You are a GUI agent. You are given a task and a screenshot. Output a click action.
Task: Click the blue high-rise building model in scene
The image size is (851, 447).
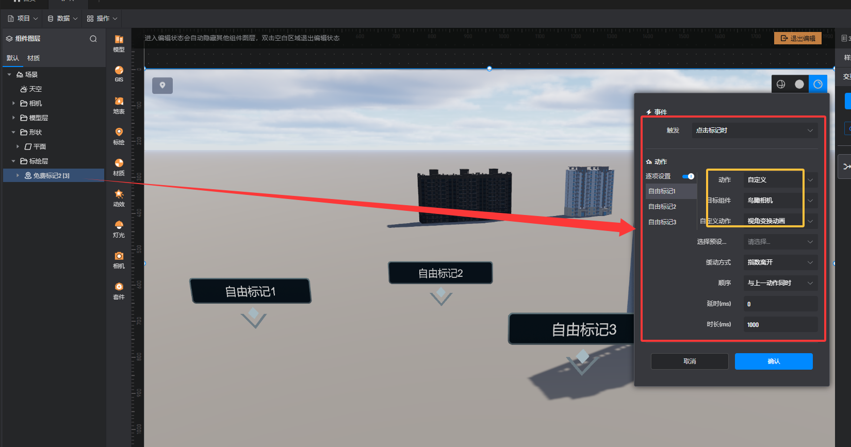[589, 191]
